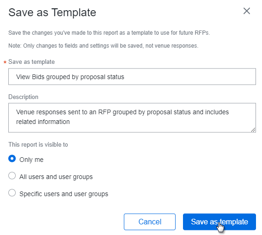
Task: Place cursor after 'related information' in description
Action: [x=70, y=122]
